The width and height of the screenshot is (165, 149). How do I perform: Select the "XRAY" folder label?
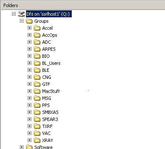(47, 140)
